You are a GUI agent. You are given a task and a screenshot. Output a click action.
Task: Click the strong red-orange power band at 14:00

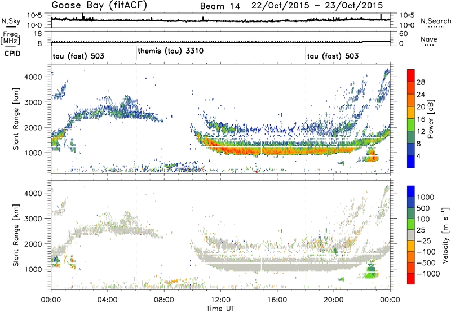pyautogui.click(x=249, y=150)
